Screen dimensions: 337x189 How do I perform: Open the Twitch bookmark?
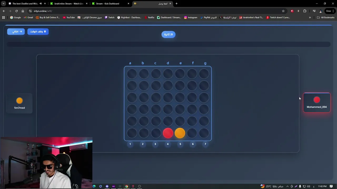[110, 18]
